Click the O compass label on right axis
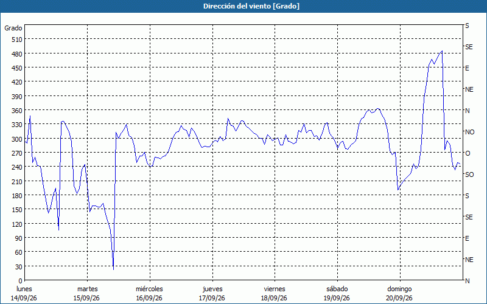The image size is (487, 304). [468, 153]
